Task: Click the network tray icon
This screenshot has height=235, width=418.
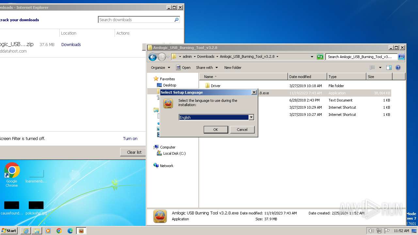Action: [x=379, y=231]
